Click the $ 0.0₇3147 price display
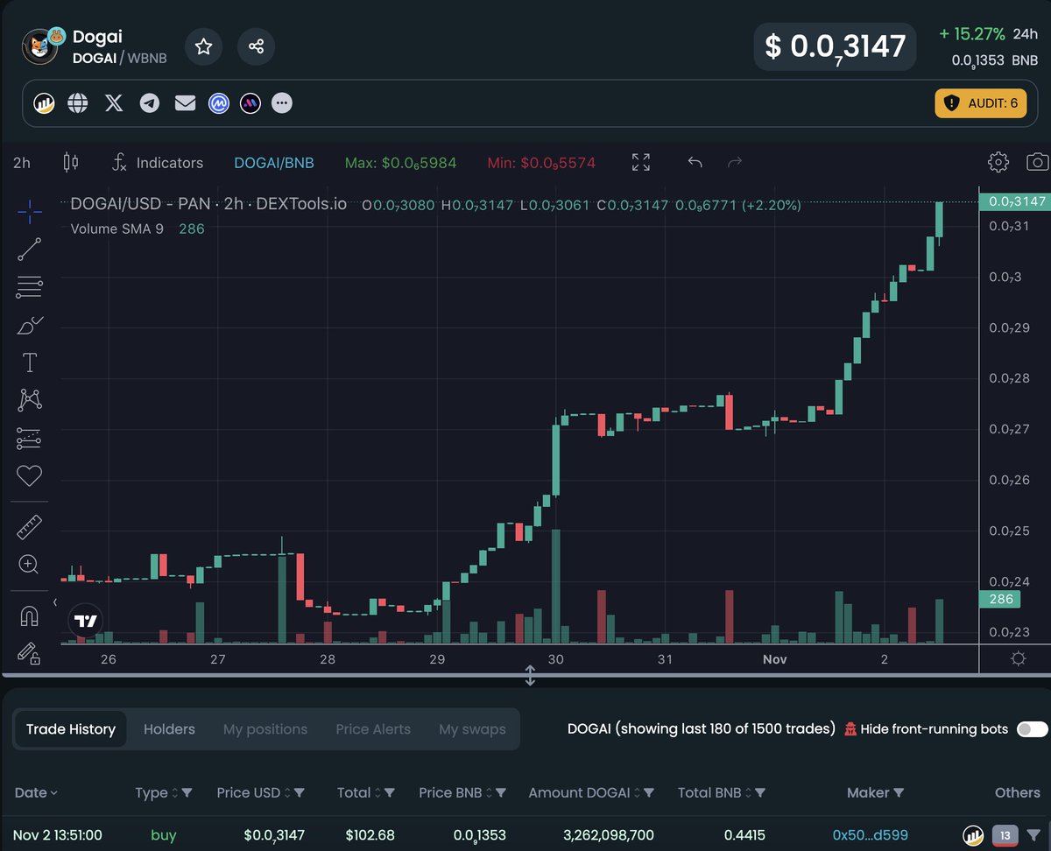The height and width of the screenshot is (851, 1051). [835, 46]
